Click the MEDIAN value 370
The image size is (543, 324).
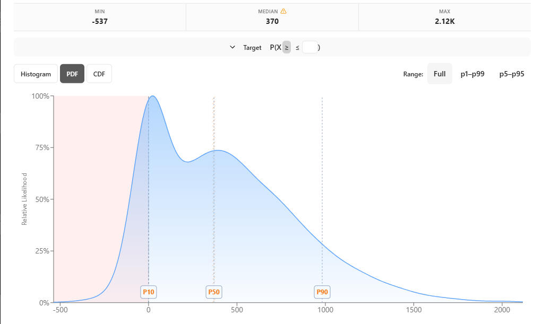pos(272,22)
